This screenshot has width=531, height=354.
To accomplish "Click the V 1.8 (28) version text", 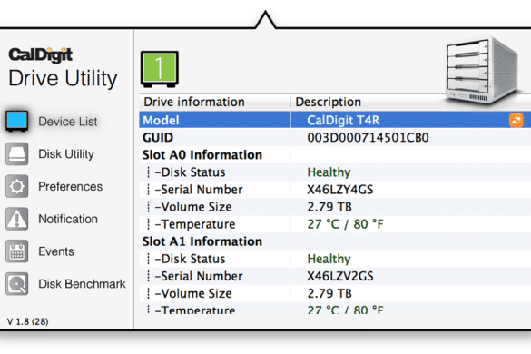I will pos(28,321).
